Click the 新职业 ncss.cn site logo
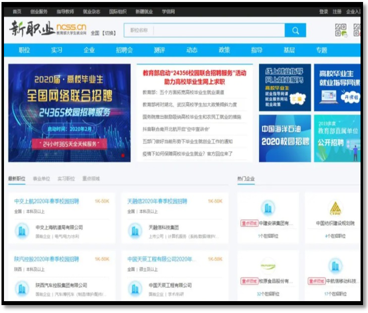368x313 pixels. click(x=48, y=29)
